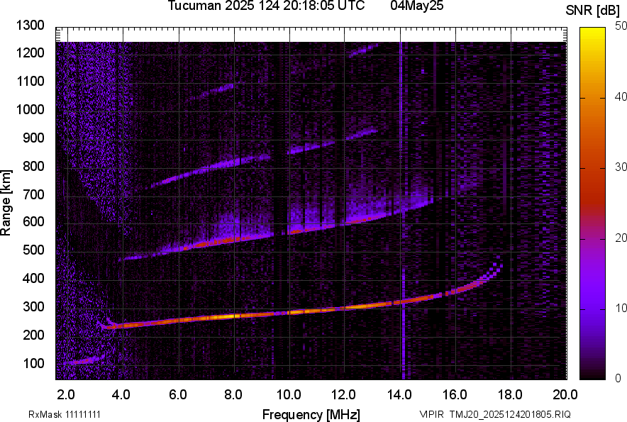627x422 pixels.
Task: Click the 700 range tick label
Action: [x=33, y=194]
